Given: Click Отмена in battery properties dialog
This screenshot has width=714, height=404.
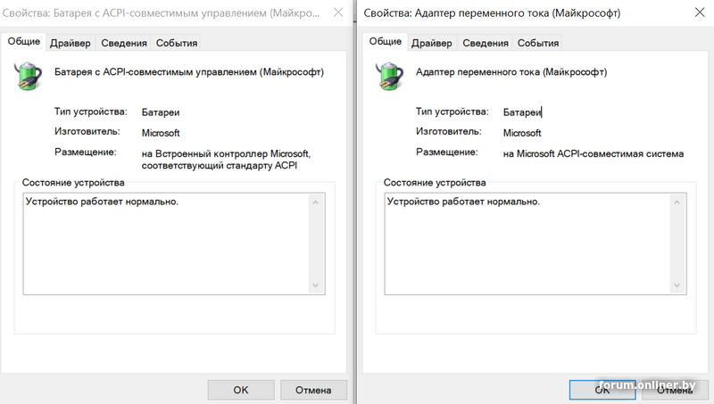Looking at the screenshot, I should click(313, 390).
